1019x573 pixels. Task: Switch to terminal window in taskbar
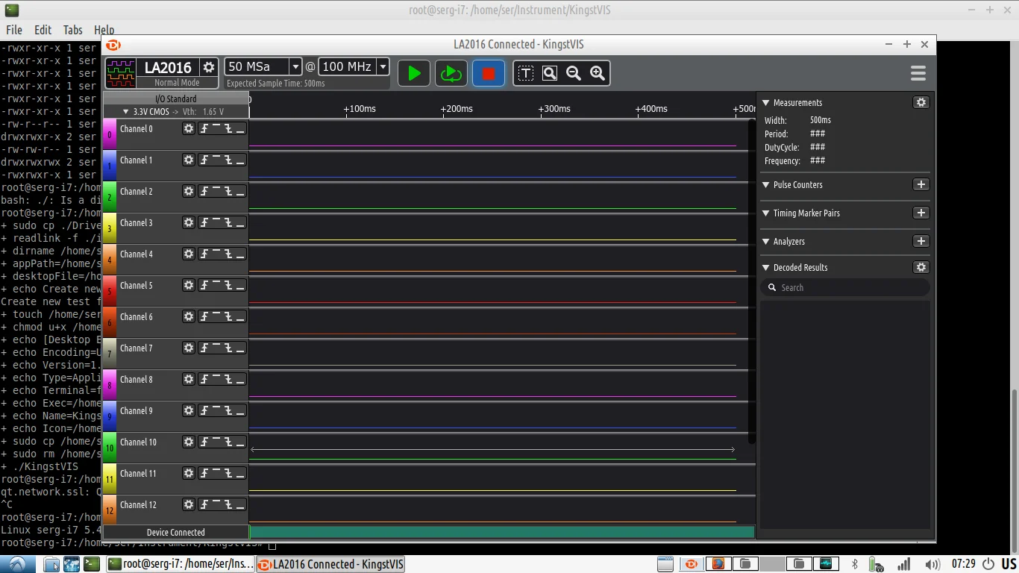pyautogui.click(x=180, y=564)
